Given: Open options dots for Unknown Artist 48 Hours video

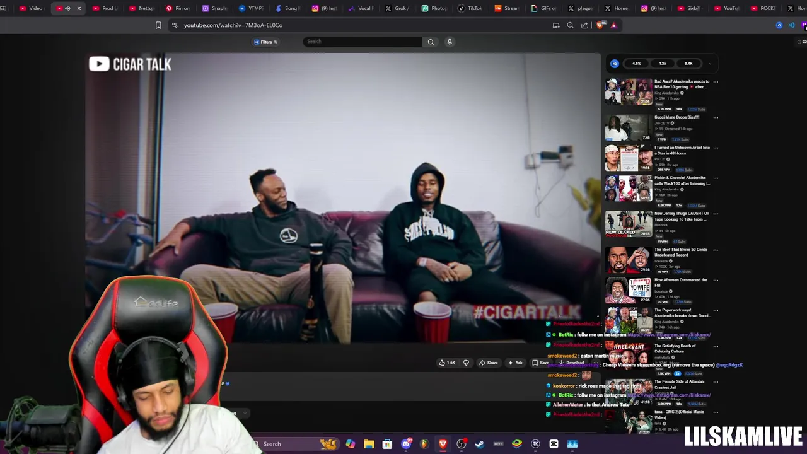Looking at the screenshot, I should point(715,148).
